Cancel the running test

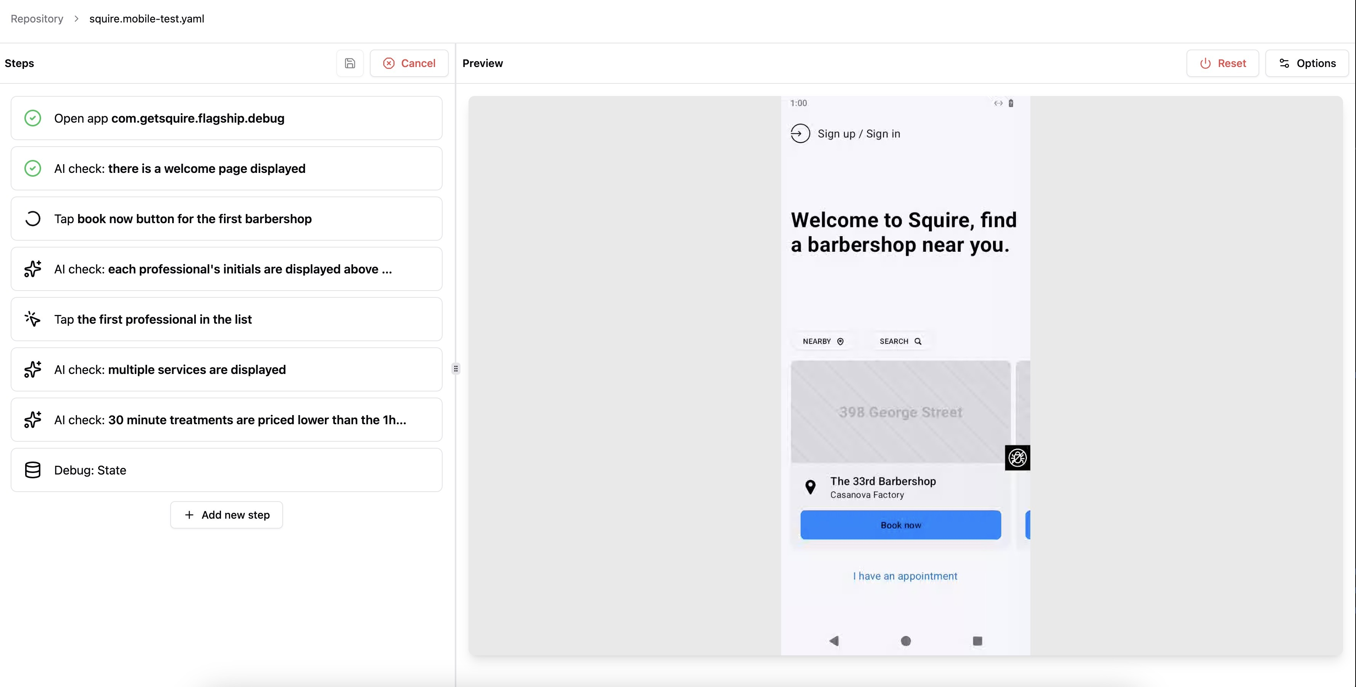pos(409,63)
